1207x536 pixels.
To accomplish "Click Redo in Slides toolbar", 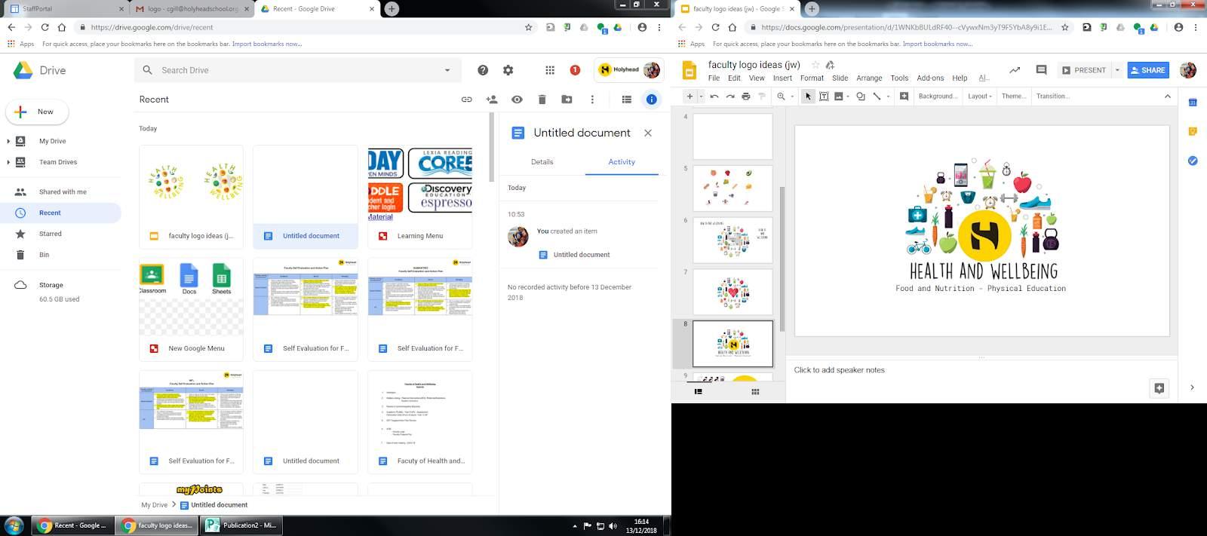I will [730, 96].
